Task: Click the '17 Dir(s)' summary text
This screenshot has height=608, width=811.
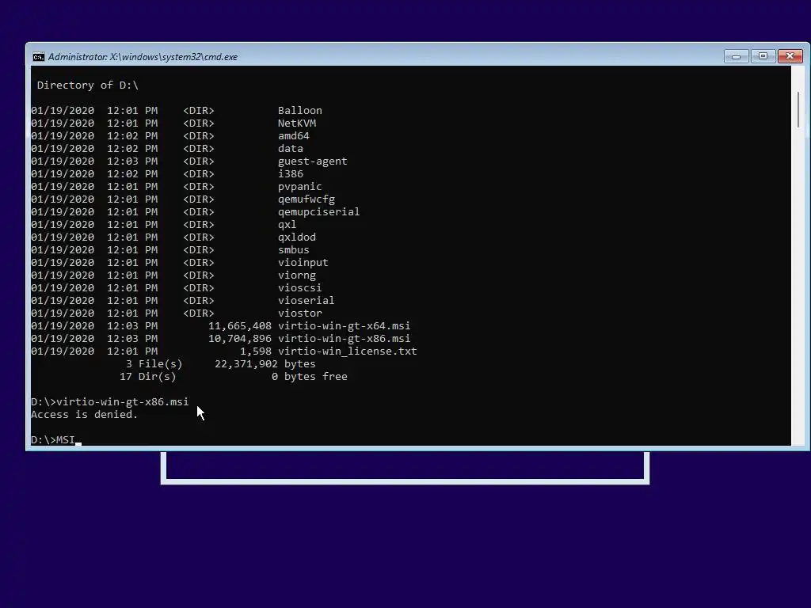Action: tap(148, 376)
